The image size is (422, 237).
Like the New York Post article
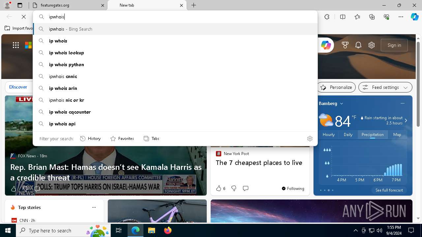pos(218,188)
